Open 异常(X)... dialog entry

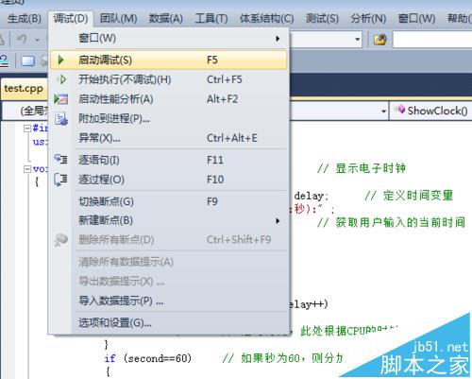point(169,138)
